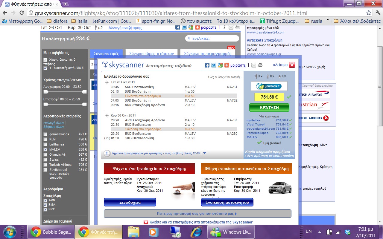The height and width of the screenshot is (239, 383).
Task: Check the Lufthansa airline checkbox
Action: coord(45,145)
